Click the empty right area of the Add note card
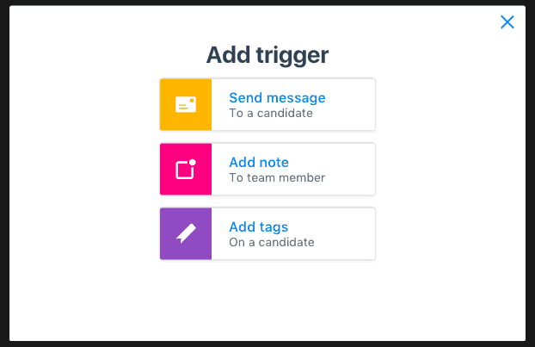Screen dimensions: 535x347 [x=352, y=169]
